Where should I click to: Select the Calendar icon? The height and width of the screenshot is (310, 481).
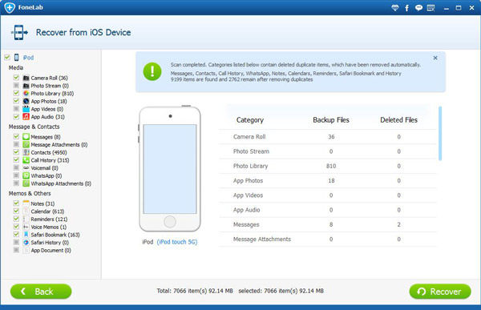(26, 211)
